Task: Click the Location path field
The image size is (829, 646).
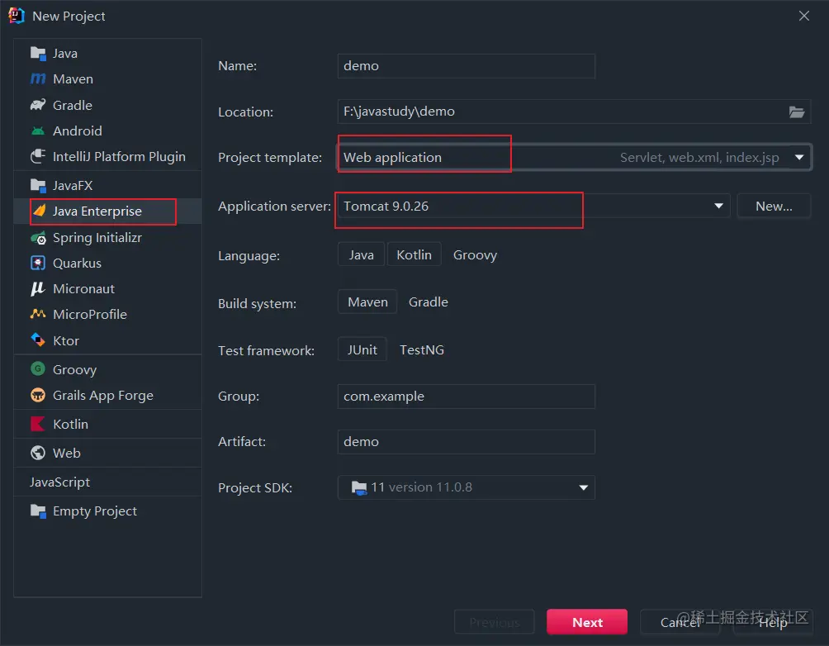Action: 574,112
